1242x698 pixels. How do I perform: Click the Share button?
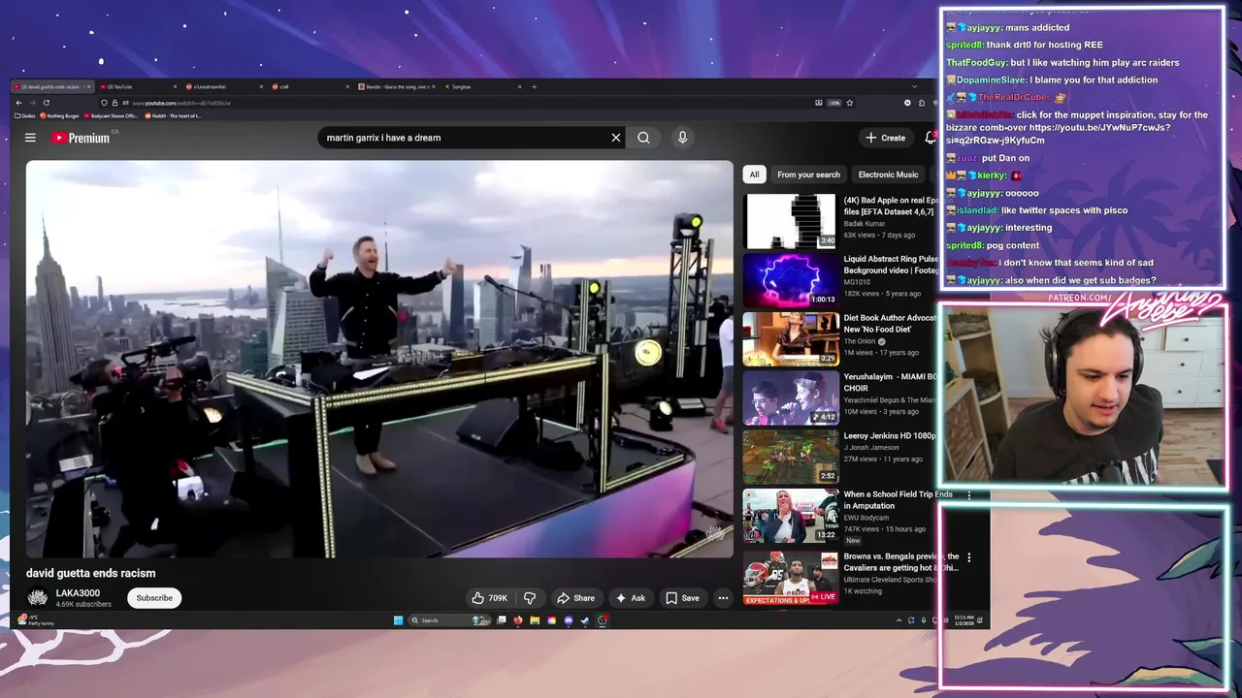click(x=575, y=598)
